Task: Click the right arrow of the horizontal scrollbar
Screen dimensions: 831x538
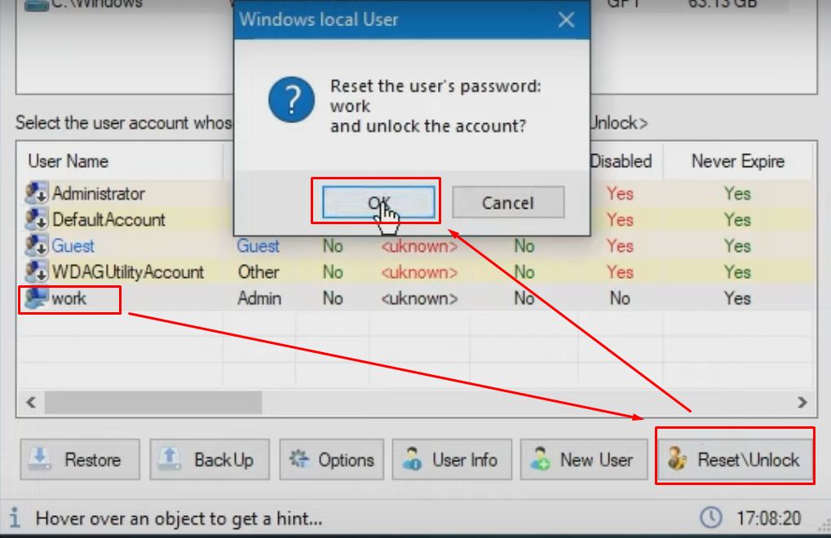Action: [802, 403]
